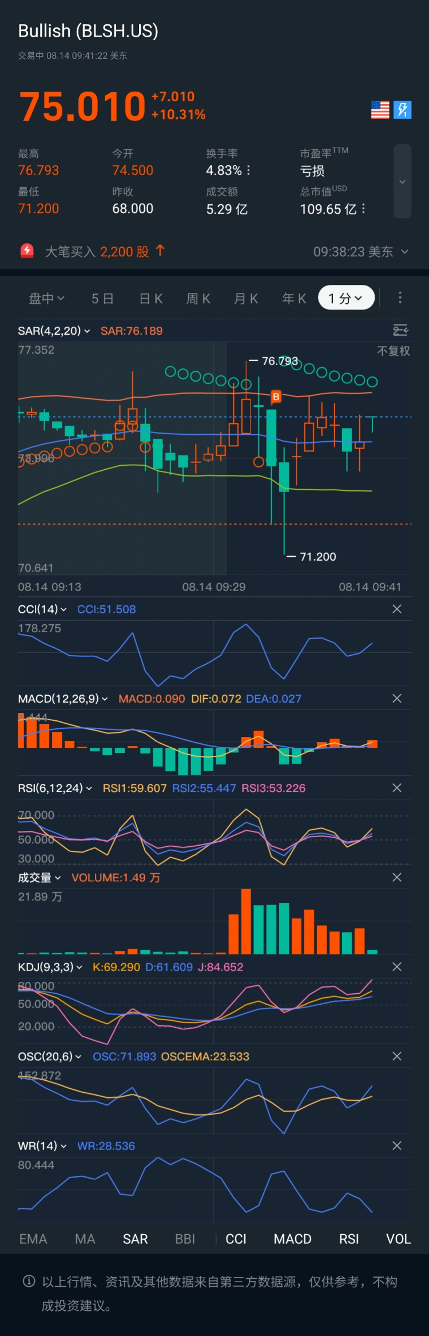
Task: Open WR(14) parameter dropdown
Action: coord(42,1145)
